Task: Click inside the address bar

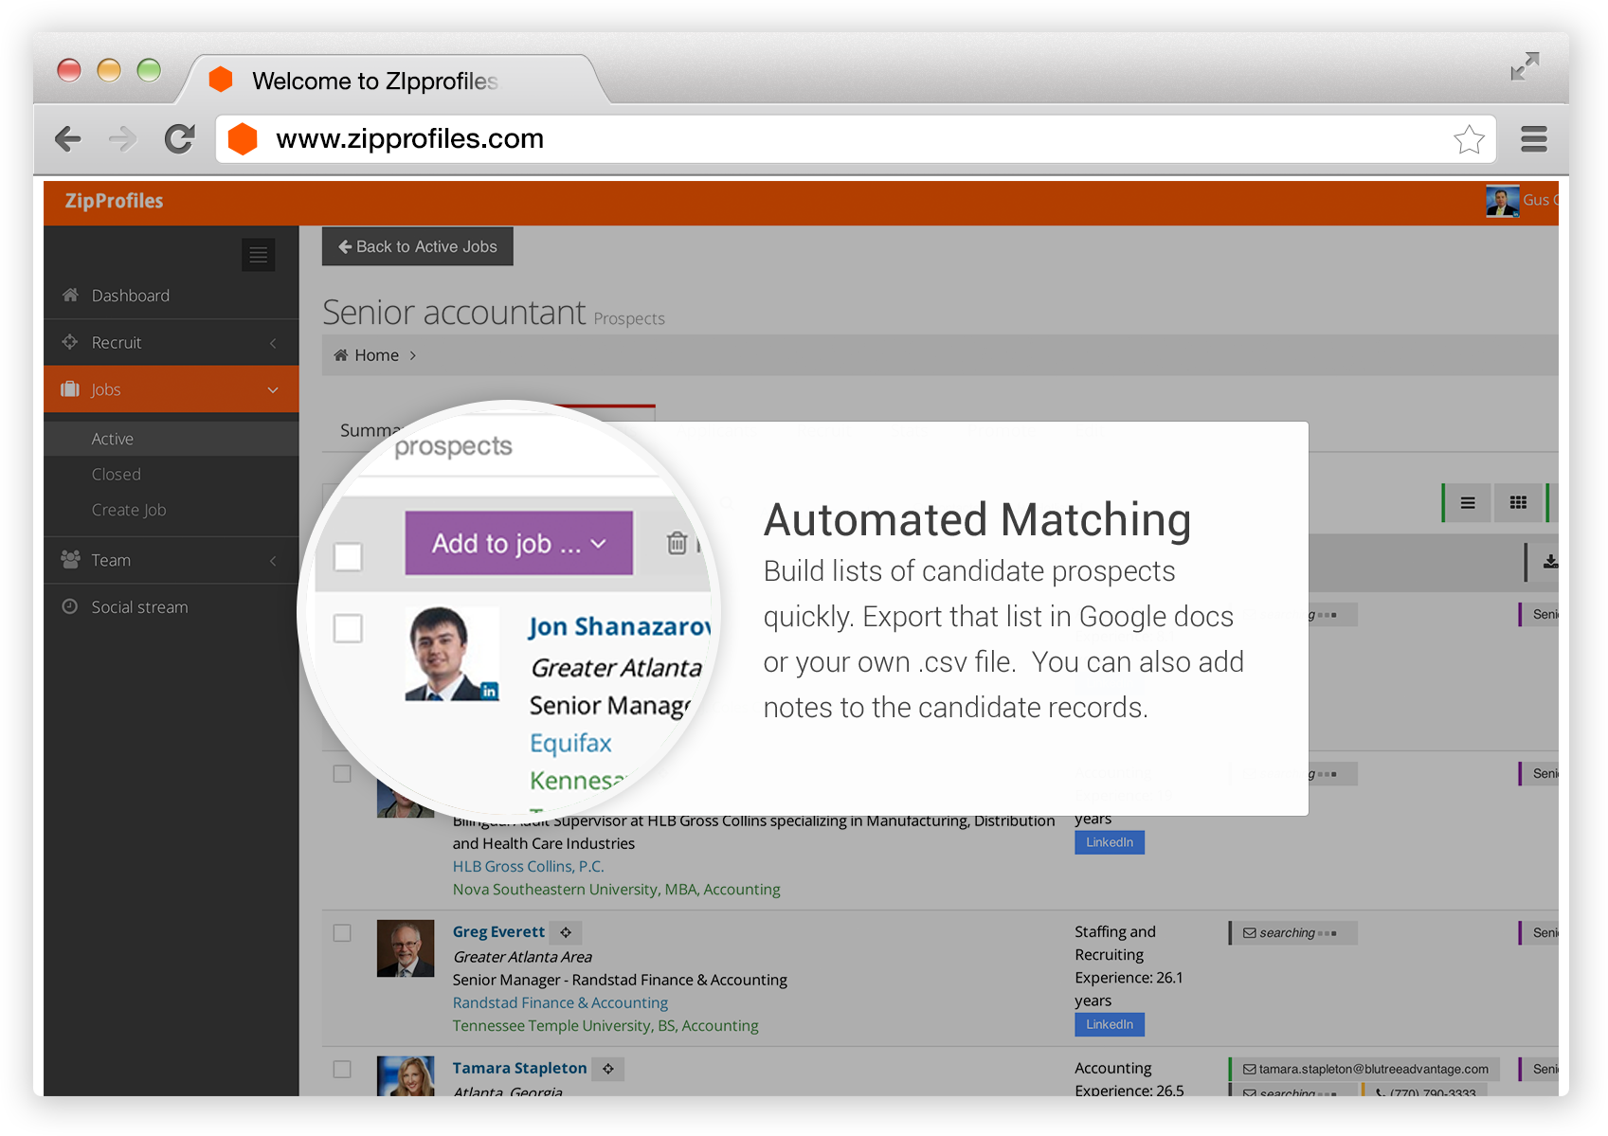Action: (663, 138)
